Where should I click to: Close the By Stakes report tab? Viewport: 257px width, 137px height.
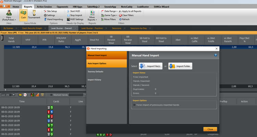(x=17, y=28)
